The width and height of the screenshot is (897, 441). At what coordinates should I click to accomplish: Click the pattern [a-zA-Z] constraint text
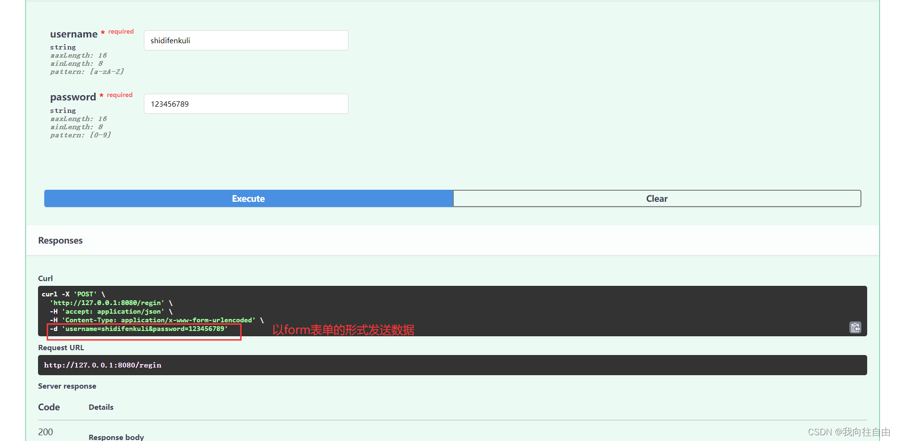[87, 71]
